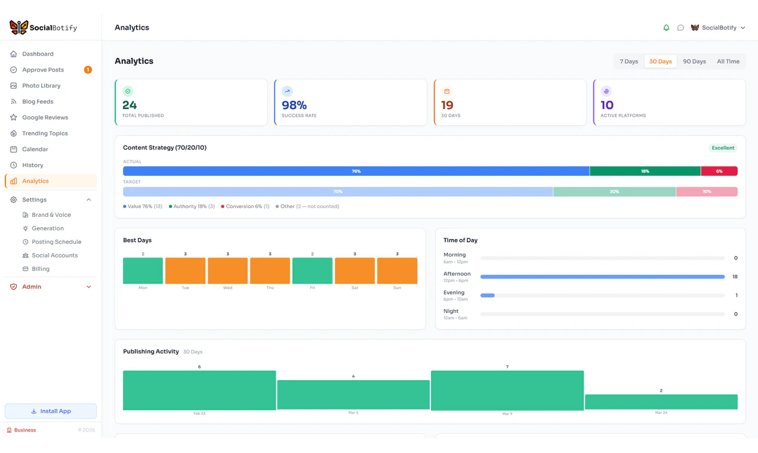
Task: Select the 30 Days range tab
Action: click(x=661, y=61)
